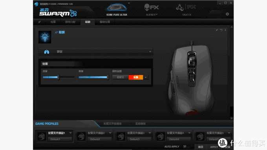Click the speed slider track
267x150 pixels.
click(59, 77)
